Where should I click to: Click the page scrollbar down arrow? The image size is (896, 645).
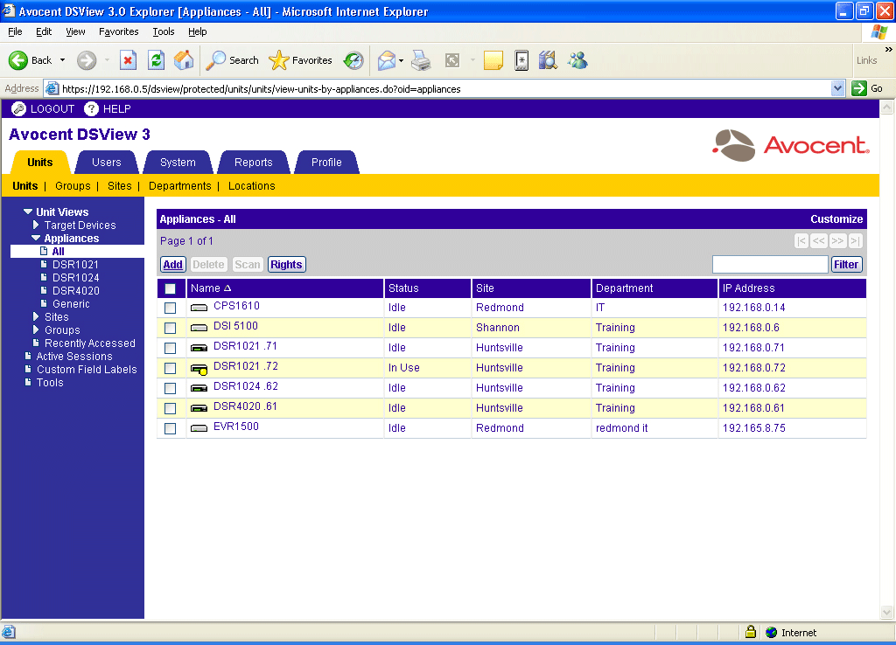coord(887,613)
